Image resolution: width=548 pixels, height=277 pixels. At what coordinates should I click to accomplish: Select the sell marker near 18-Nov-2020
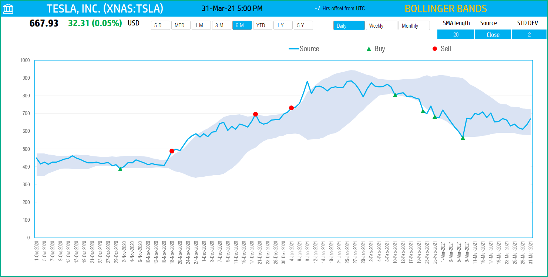pyautogui.click(x=171, y=151)
